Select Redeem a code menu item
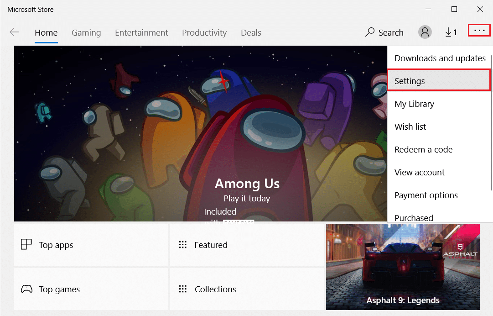This screenshot has height=316, width=493. (423, 149)
